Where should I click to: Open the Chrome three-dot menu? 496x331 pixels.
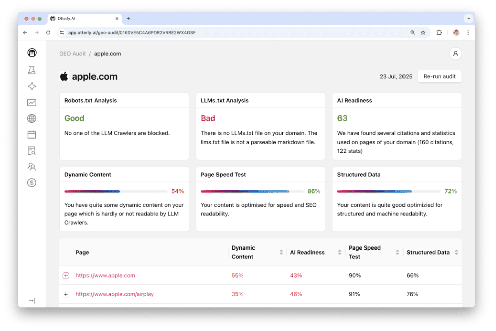tap(468, 33)
